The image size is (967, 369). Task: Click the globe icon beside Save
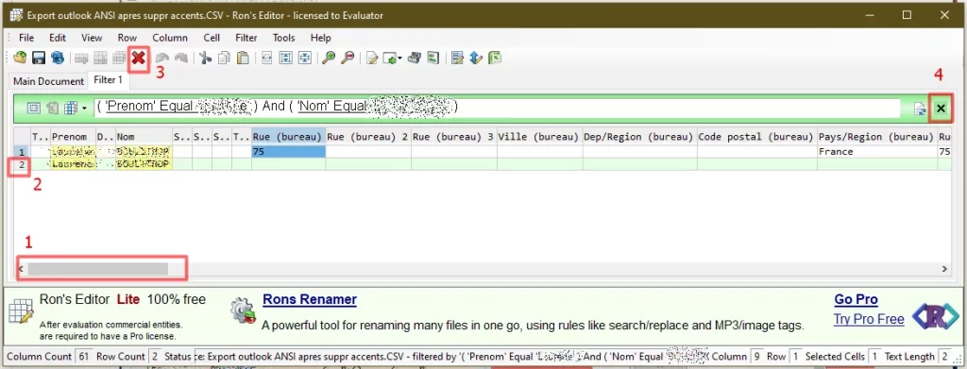click(58, 58)
